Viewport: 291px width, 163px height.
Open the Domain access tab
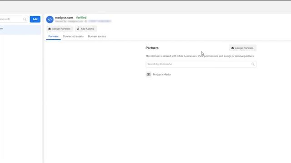coord(97,36)
